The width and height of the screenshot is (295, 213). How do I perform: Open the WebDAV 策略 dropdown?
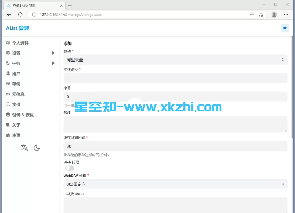pyautogui.click(x=175, y=184)
